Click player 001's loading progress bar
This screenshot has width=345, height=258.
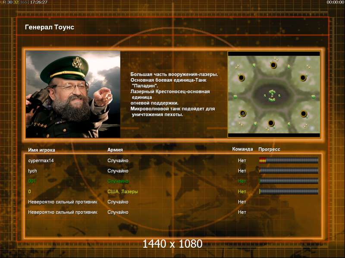tap(289, 181)
